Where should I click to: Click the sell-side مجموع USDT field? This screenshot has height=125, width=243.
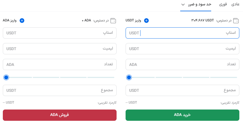[60, 90]
